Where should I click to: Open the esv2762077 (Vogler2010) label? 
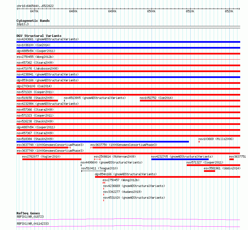[41, 157]
